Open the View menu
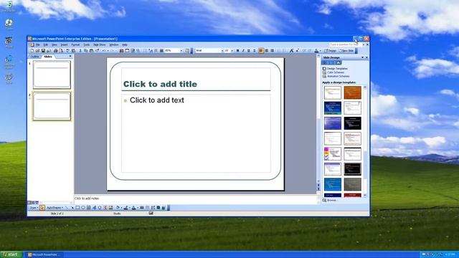This screenshot has width=459, height=258. pyautogui.click(x=55, y=44)
